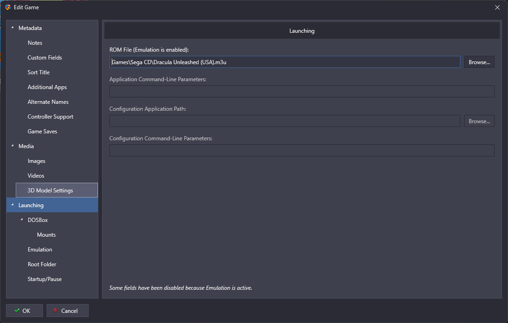This screenshot has height=323, width=508.
Task: Click the red X icon on Cancel
Action: pyautogui.click(x=55, y=311)
